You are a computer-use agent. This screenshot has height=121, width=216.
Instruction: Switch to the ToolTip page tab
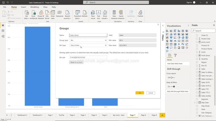tap(61, 115)
